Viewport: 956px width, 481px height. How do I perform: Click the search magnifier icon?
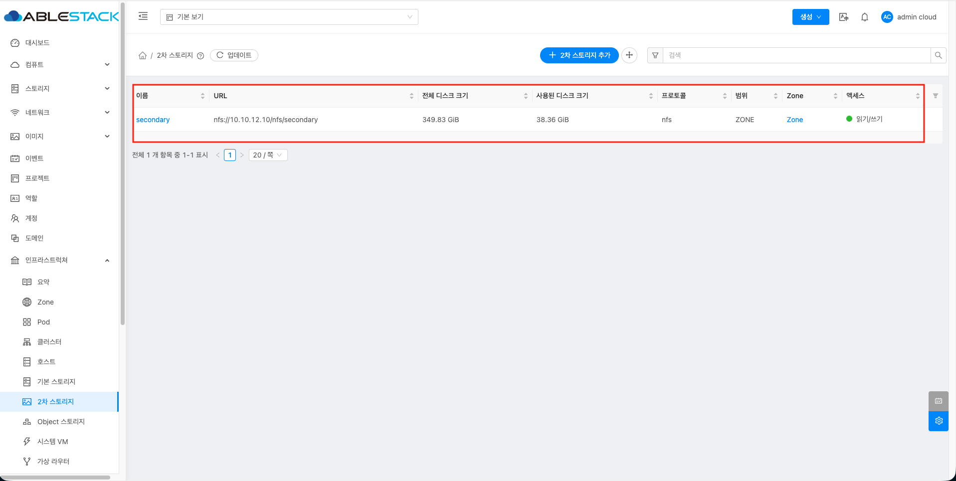[x=938, y=55]
